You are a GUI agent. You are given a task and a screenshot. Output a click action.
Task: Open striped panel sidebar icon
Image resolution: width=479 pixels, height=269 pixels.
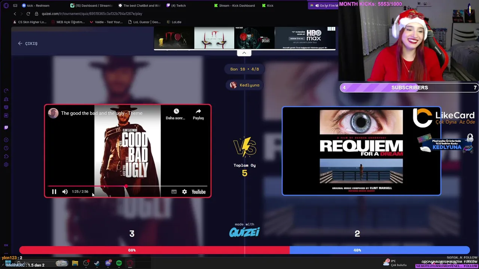pos(6,107)
